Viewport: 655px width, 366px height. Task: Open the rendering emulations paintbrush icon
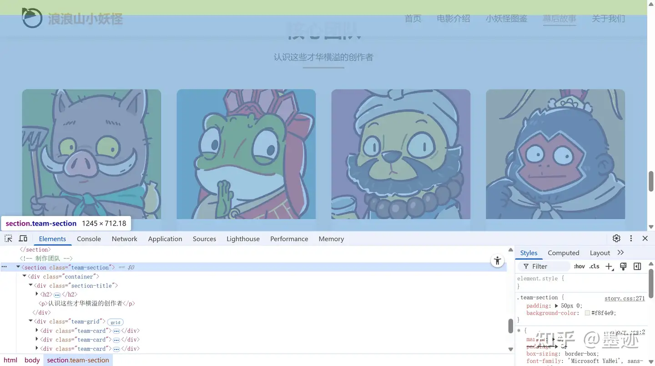[x=623, y=267]
